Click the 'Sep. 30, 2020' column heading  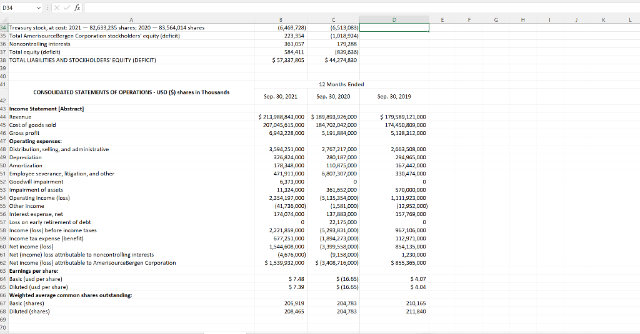[333, 97]
